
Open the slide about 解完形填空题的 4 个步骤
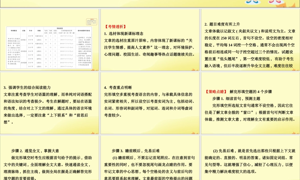[250, 103]
